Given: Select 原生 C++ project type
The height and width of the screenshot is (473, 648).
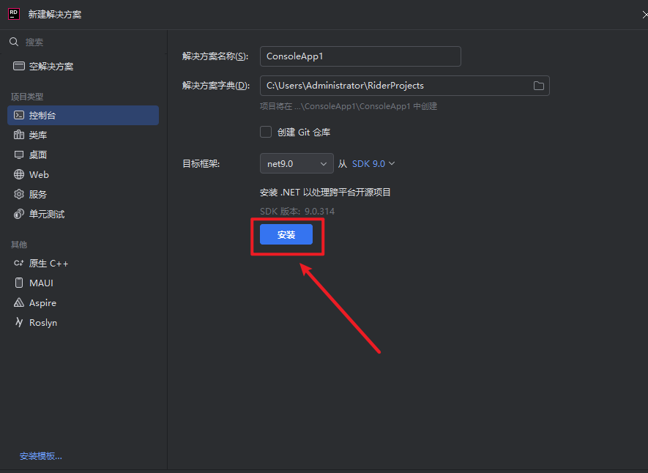Looking at the screenshot, I should (83, 263).
